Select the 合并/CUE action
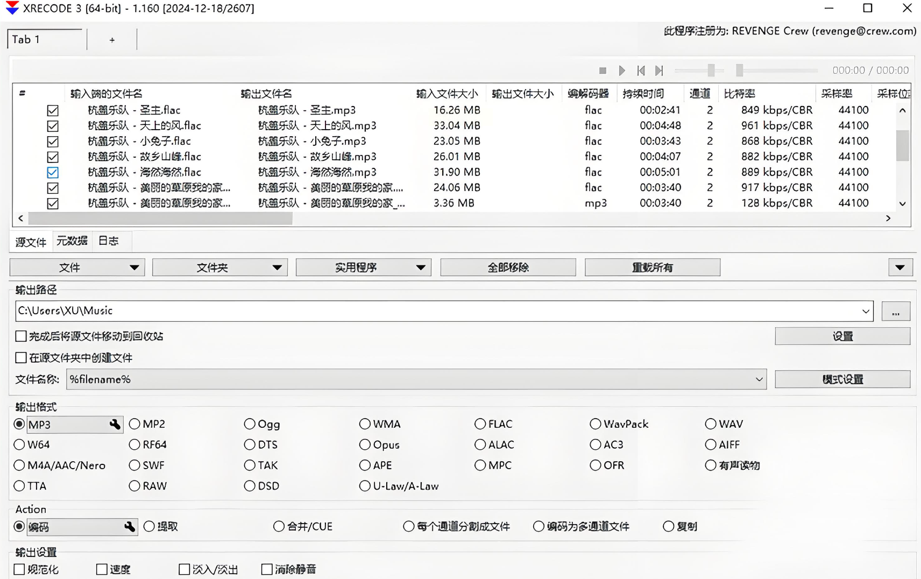Image resolution: width=921 pixels, height=579 pixels. [303, 526]
